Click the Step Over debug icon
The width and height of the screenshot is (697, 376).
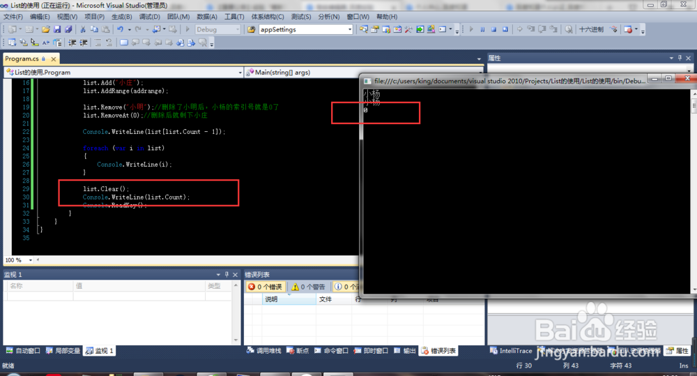click(542, 29)
